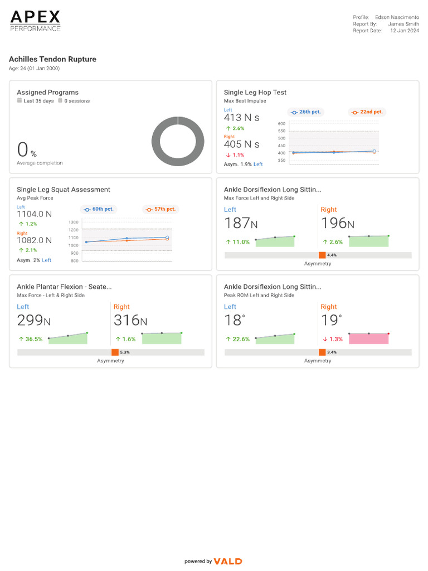Click the clipboard icon beside 0 sessions
The image size is (428, 571).
point(60,100)
